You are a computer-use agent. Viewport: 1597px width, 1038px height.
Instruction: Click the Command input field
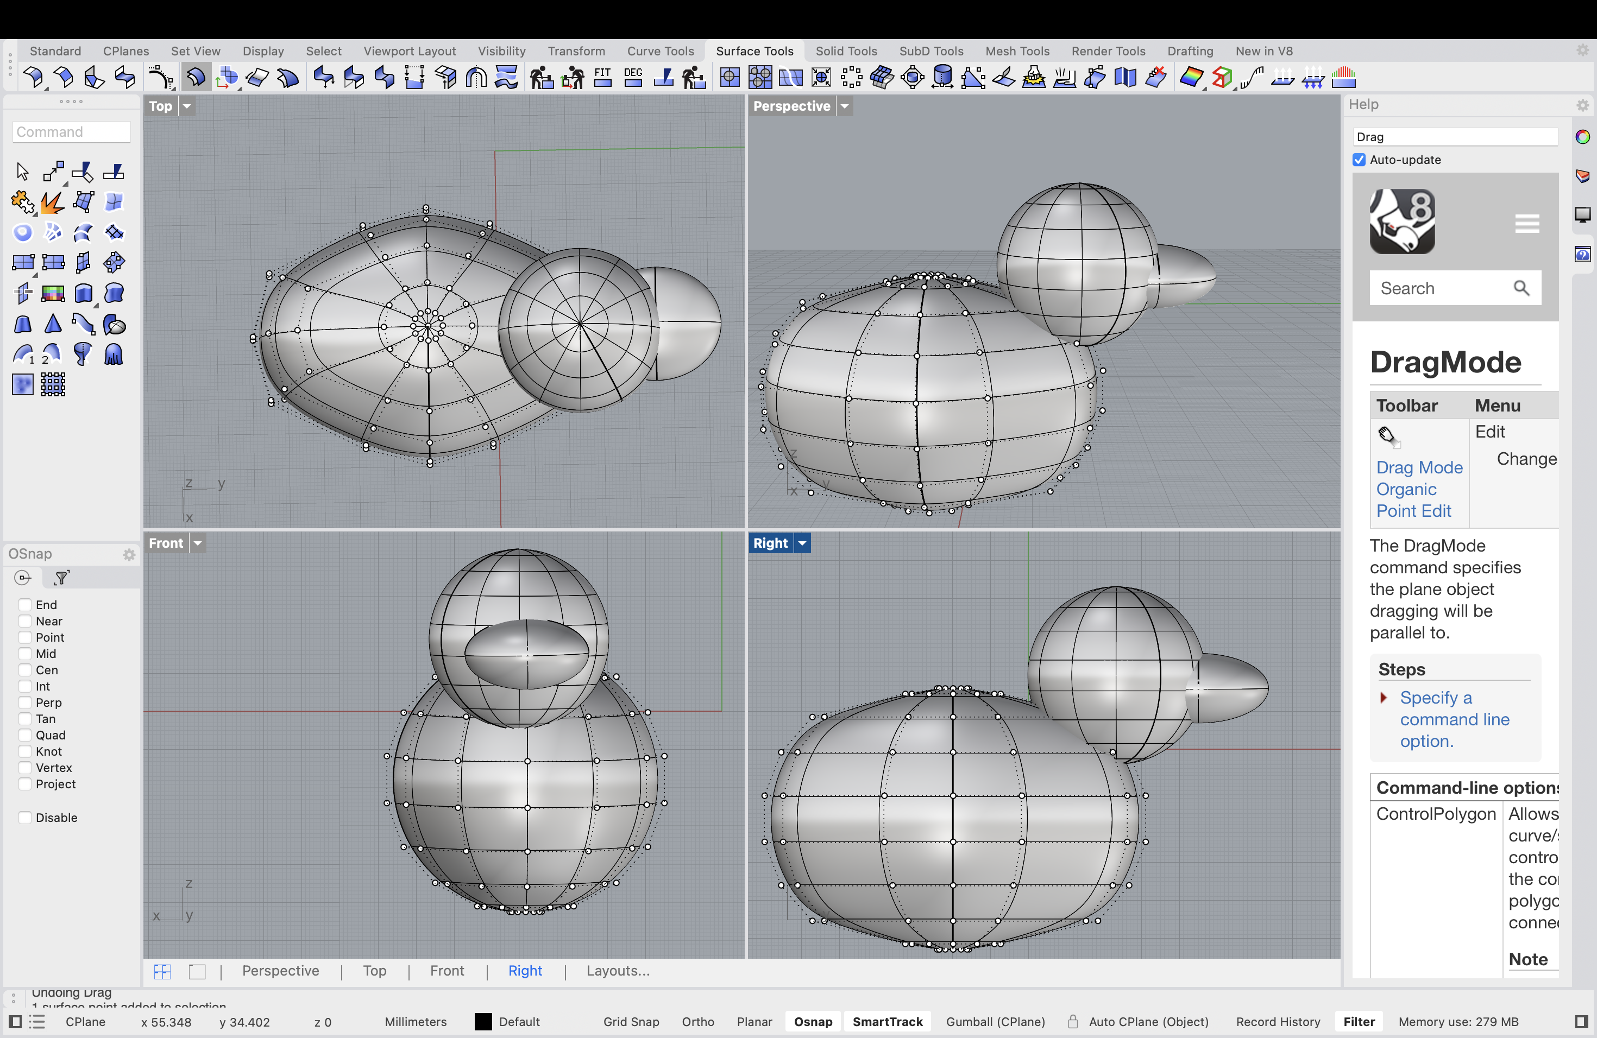point(72,132)
